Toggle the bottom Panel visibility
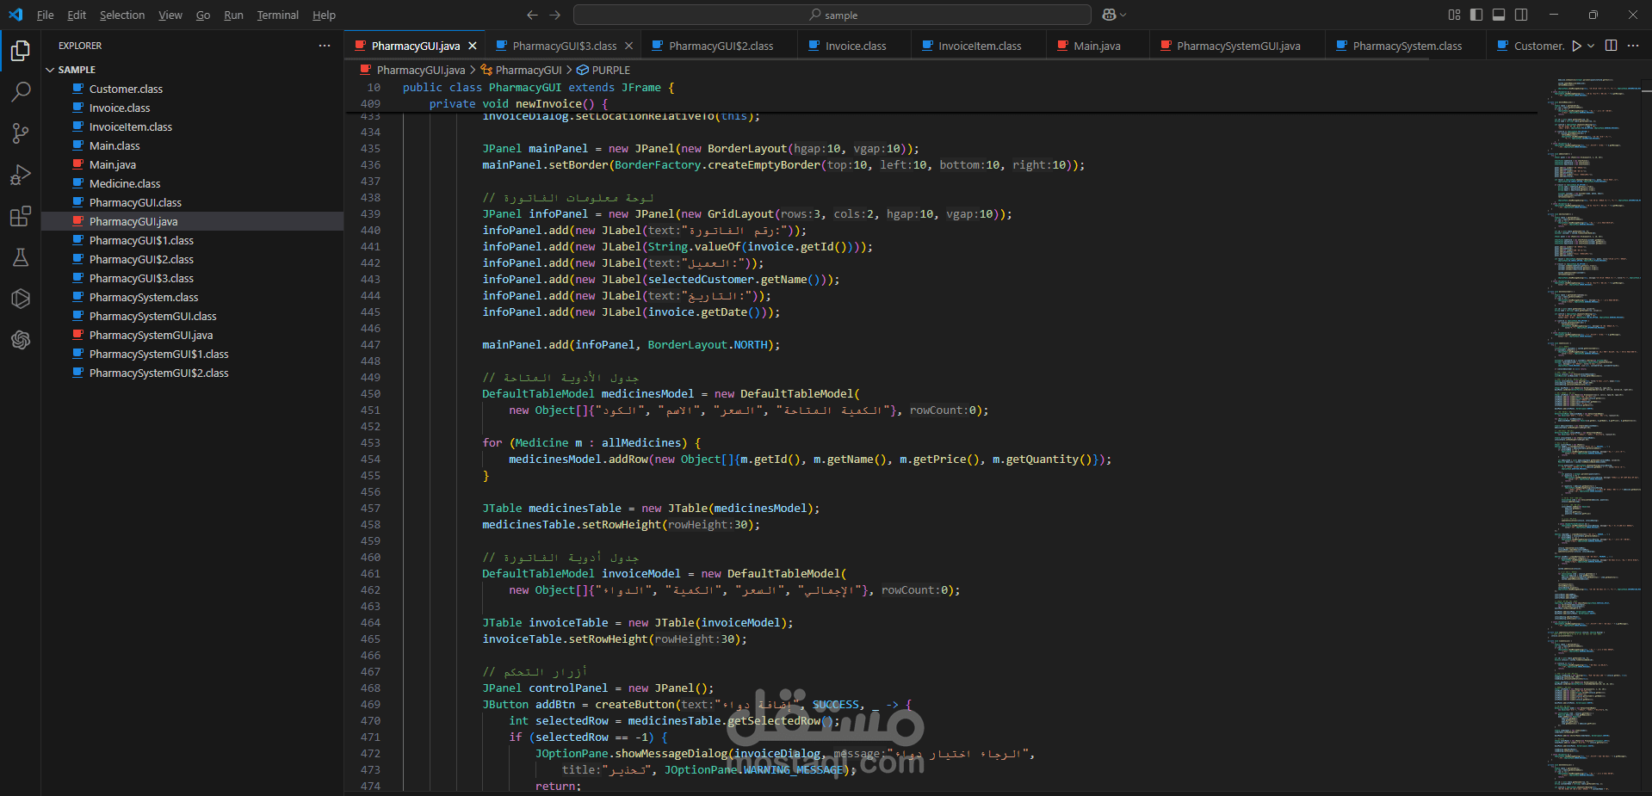 pos(1499,15)
